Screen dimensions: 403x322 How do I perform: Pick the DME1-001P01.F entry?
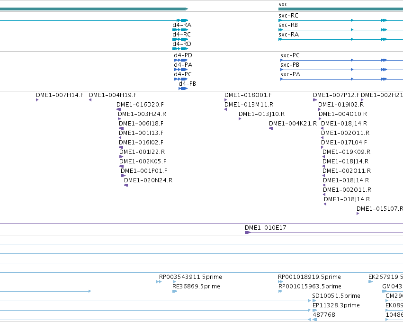[x=144, y=171]
